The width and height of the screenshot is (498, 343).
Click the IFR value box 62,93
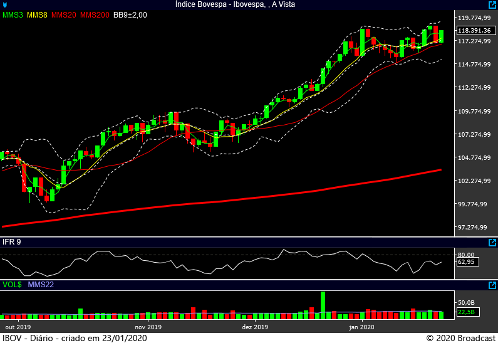click(467, 262)
